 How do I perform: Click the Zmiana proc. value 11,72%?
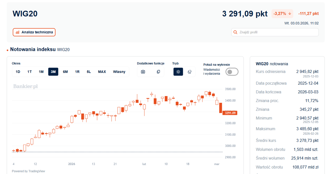[312, 101]
